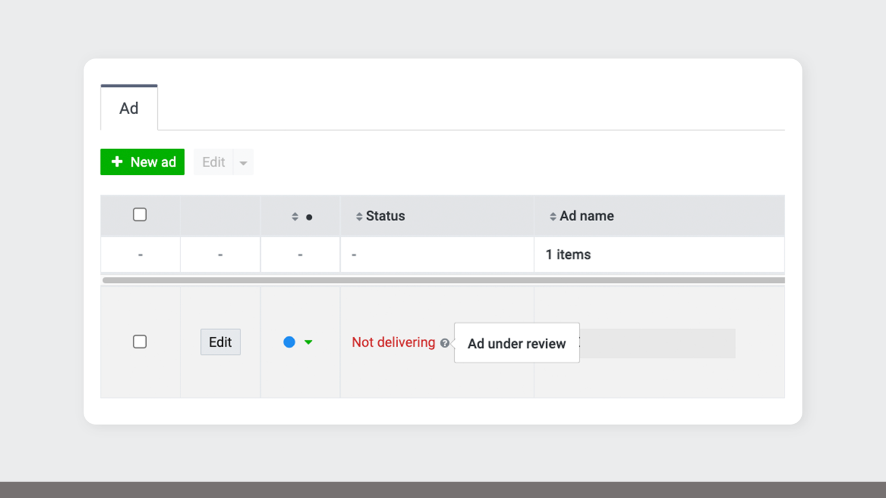Click the blue status dot indicator
Viewport: 886px width, 498px height.
[x=289, y=342]
